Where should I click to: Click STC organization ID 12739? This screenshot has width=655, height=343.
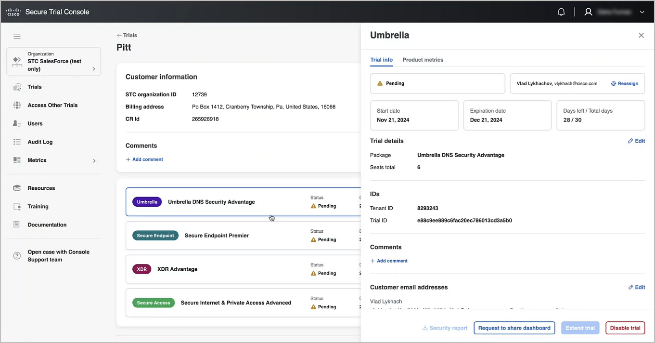(199, 94)
